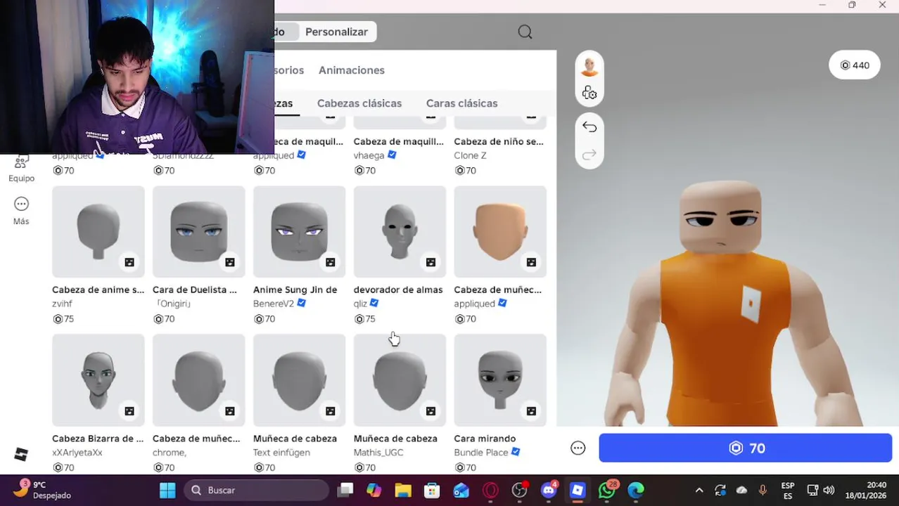Click the 'Cabeza de niño se...' item title
The height and width of the screenshot is (506, 899).
tap(499, 141)
